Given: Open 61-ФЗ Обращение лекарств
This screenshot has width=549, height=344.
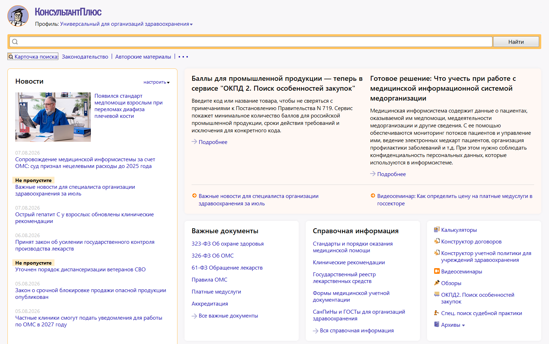Looking at the screenshot, I should (227, 268).
